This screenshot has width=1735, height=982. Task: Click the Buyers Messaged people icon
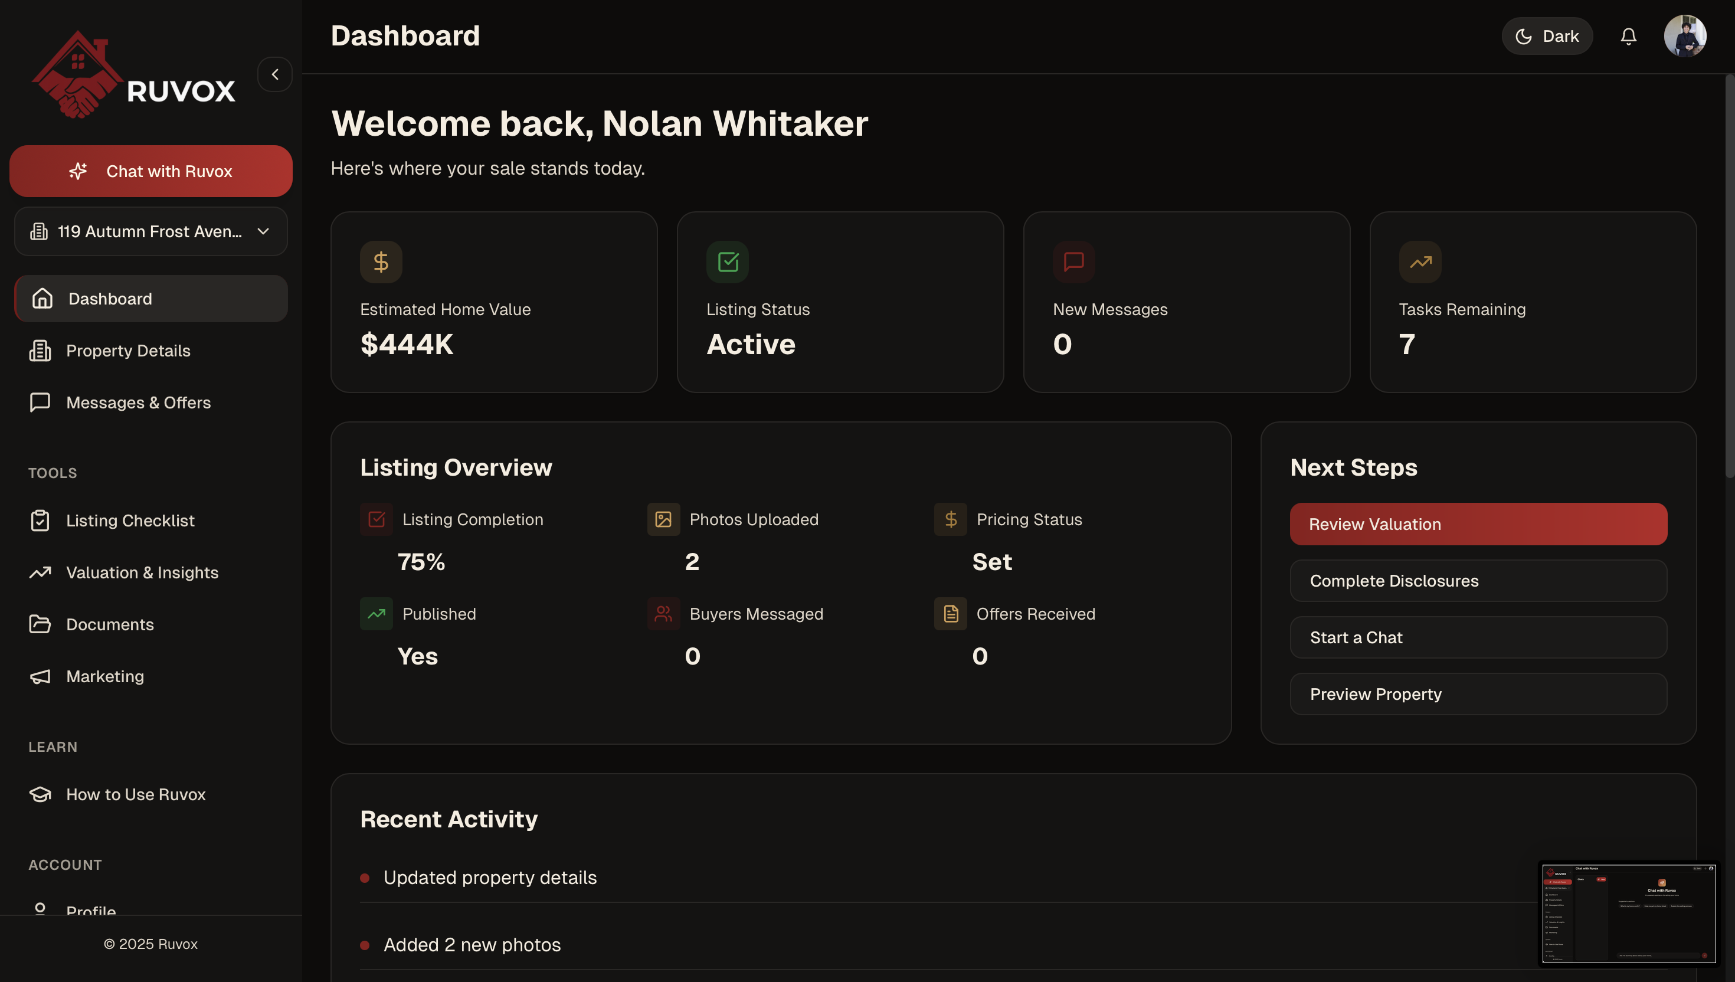coord(663,614)
